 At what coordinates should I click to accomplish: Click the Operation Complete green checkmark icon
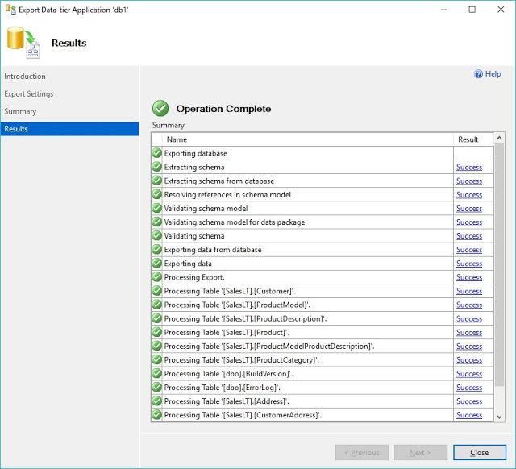point(161,109)
